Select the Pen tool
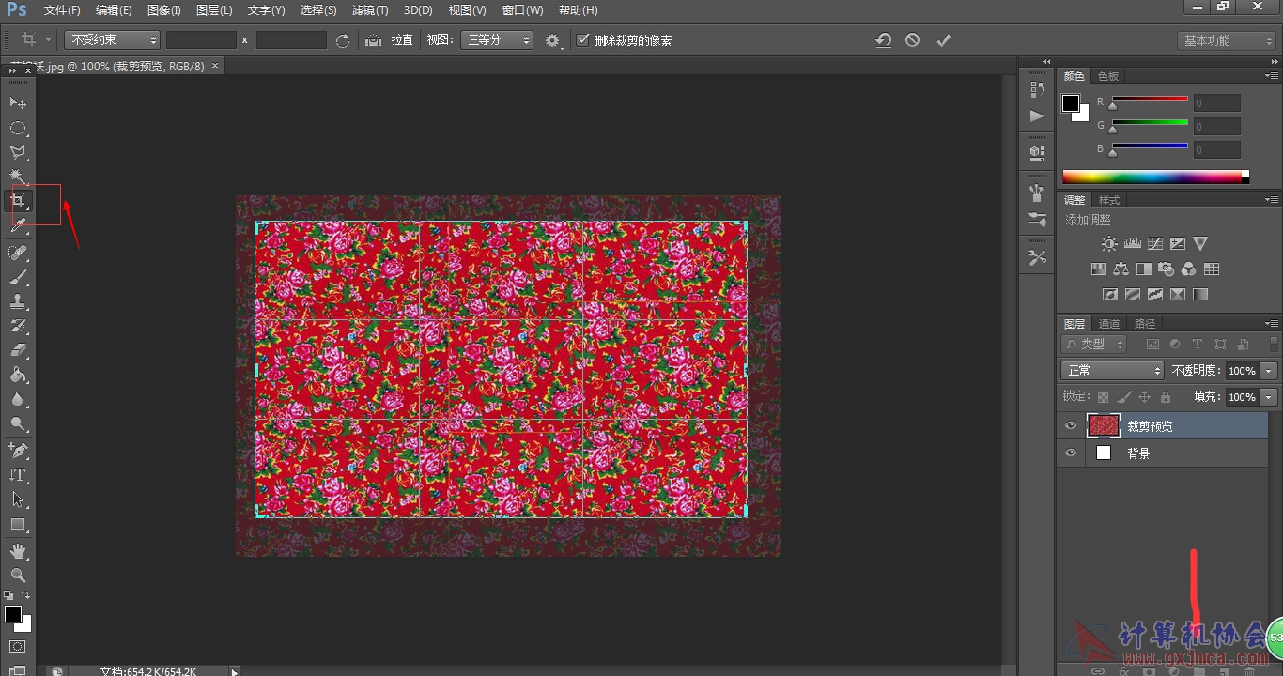 click(x=18, y=451)
